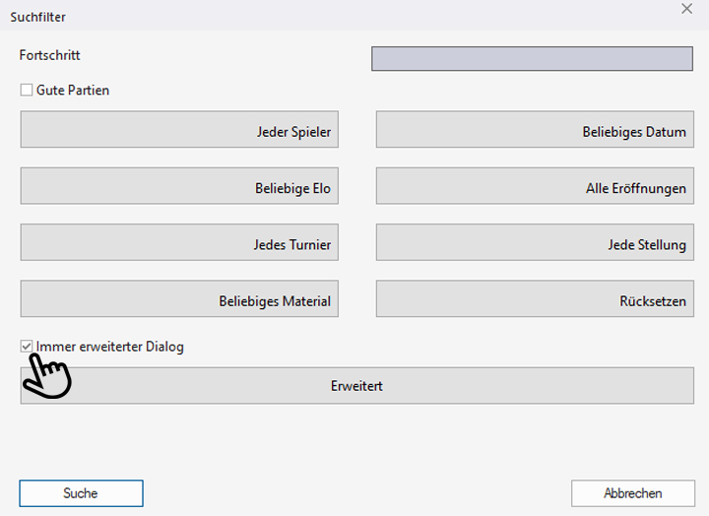Click the Immer erweiterter Dialog label text

pyautogui.click(x=110, y=347)
